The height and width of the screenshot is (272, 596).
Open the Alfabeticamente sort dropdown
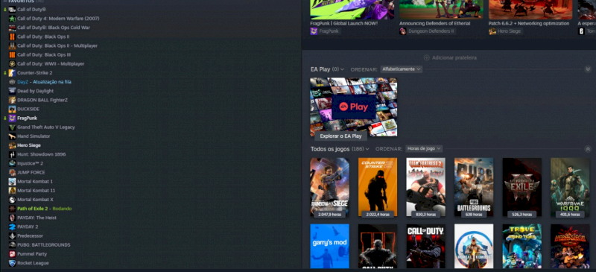(402, 69)
